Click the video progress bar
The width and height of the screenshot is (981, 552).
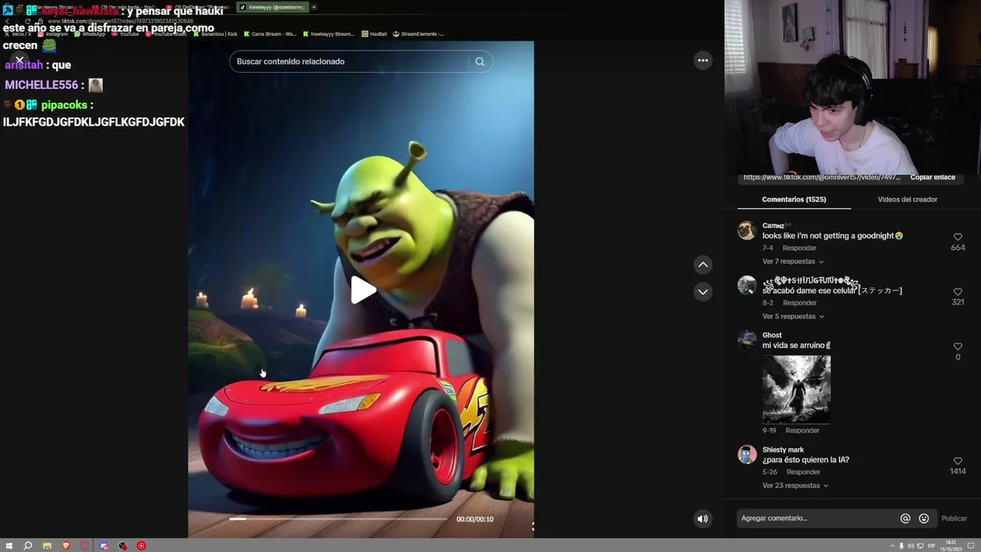point(337,519)
